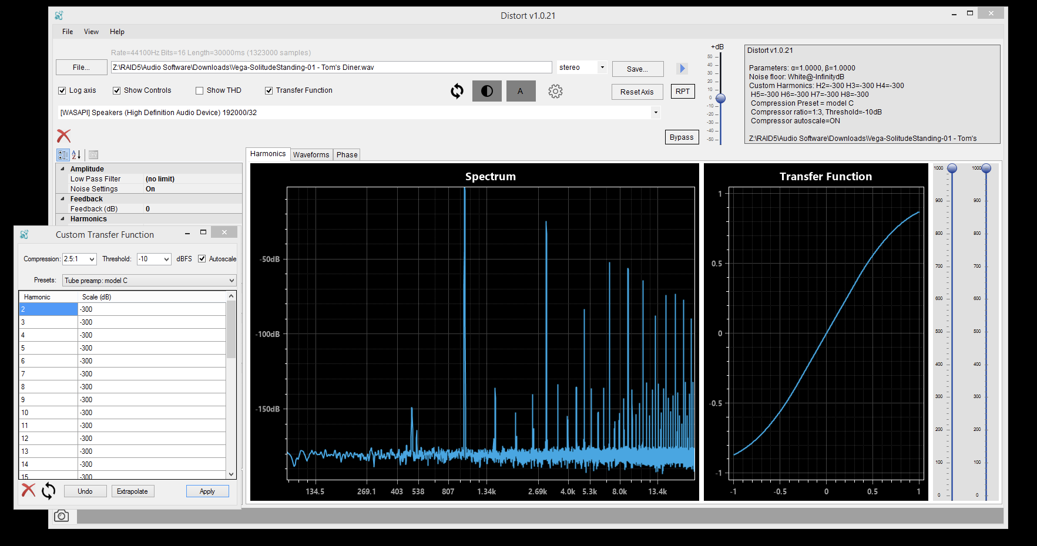Click the harmonics table scroll up arrow
Screen dimensions: 1037x546
pyautogui.click(x=231, y=296)
